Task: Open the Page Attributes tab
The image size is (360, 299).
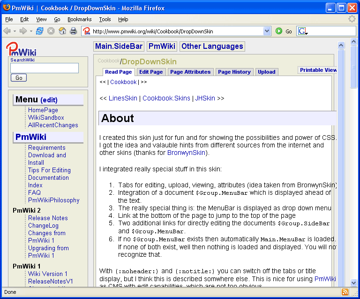Action: click(x=190, y=72)
